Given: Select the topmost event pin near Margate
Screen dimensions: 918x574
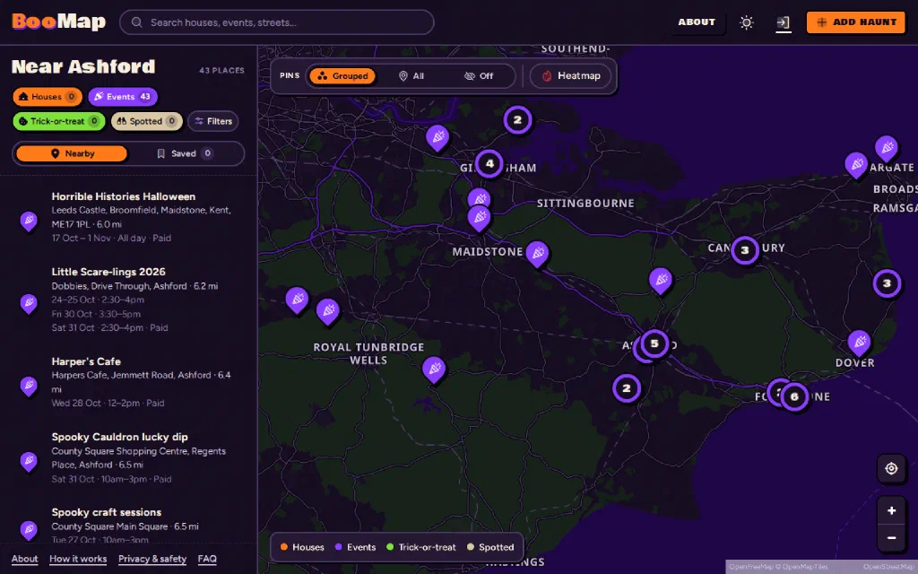Looking at the screenshot, I should point(887,149).
